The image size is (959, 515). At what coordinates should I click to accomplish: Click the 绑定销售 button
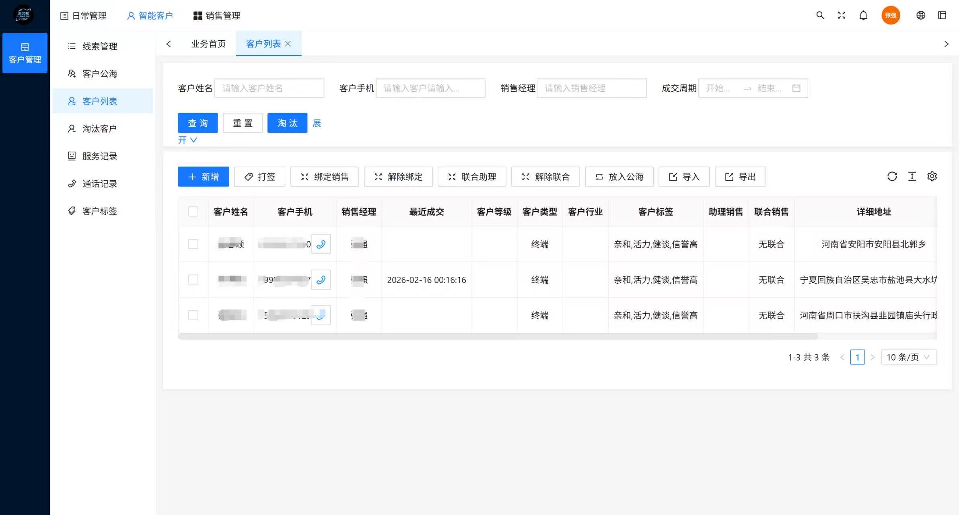324,177
